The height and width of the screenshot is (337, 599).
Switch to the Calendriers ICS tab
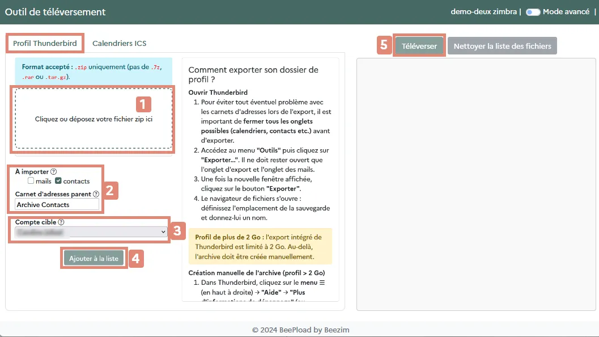119,43
